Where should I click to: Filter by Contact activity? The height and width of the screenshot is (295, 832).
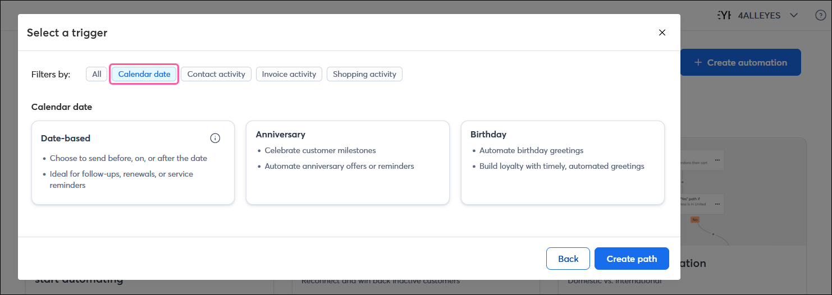[216, 74]
